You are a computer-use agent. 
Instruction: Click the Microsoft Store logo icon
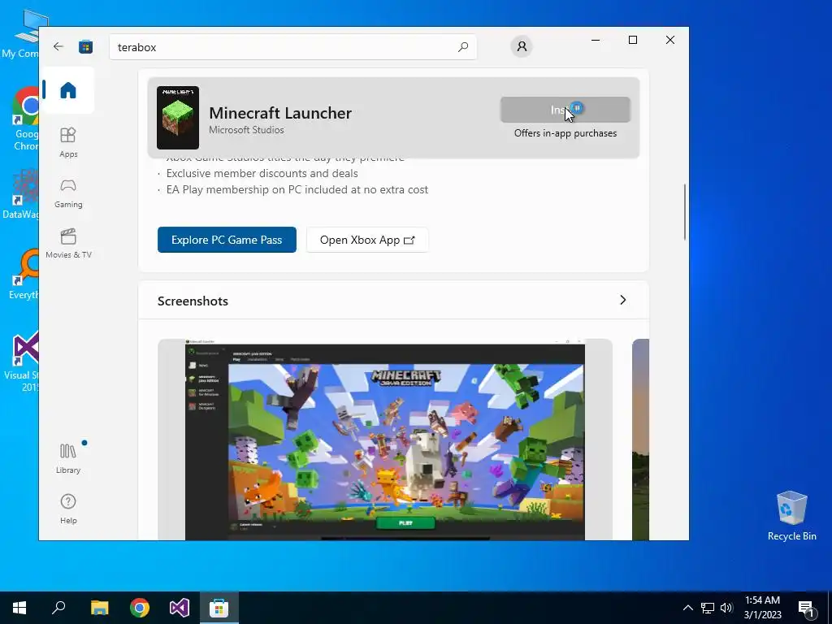(x=86, y=46)
